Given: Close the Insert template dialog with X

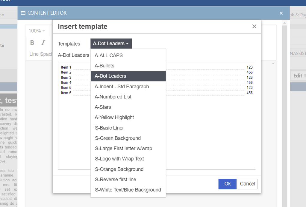Looking at the screenshot, I should tap(254, 27).
